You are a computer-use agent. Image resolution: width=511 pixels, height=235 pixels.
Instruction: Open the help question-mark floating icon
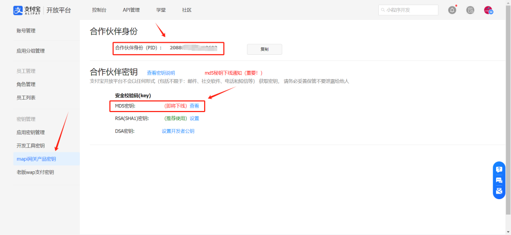pos(499,169)
